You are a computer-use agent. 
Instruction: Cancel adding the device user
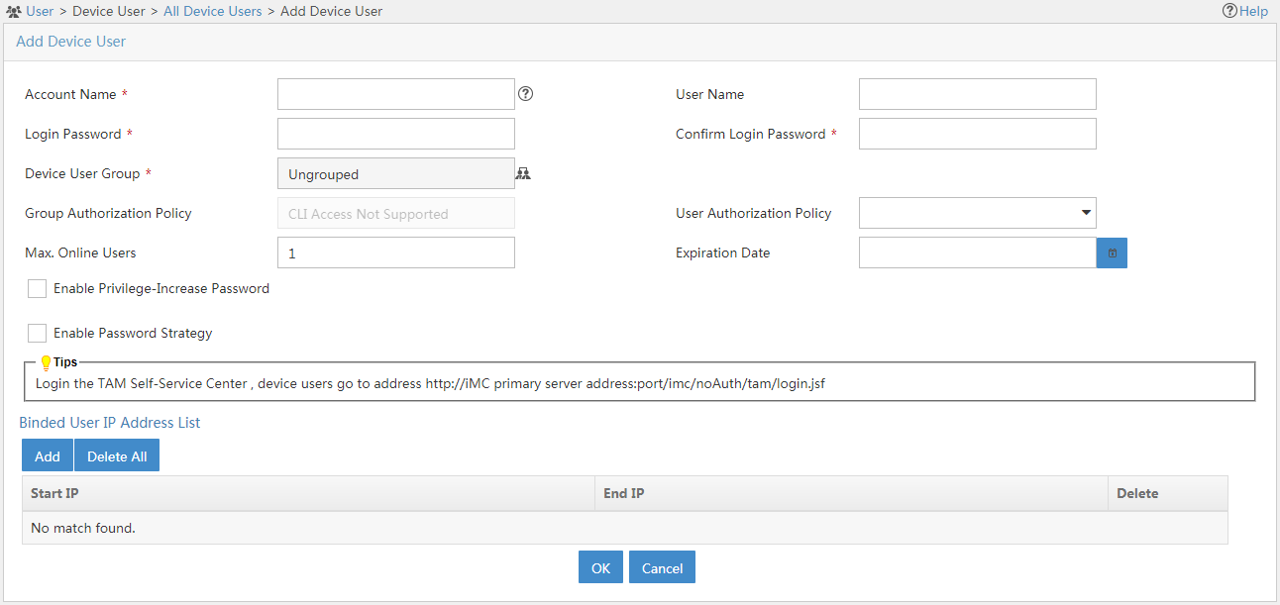(x=662, y=567)
